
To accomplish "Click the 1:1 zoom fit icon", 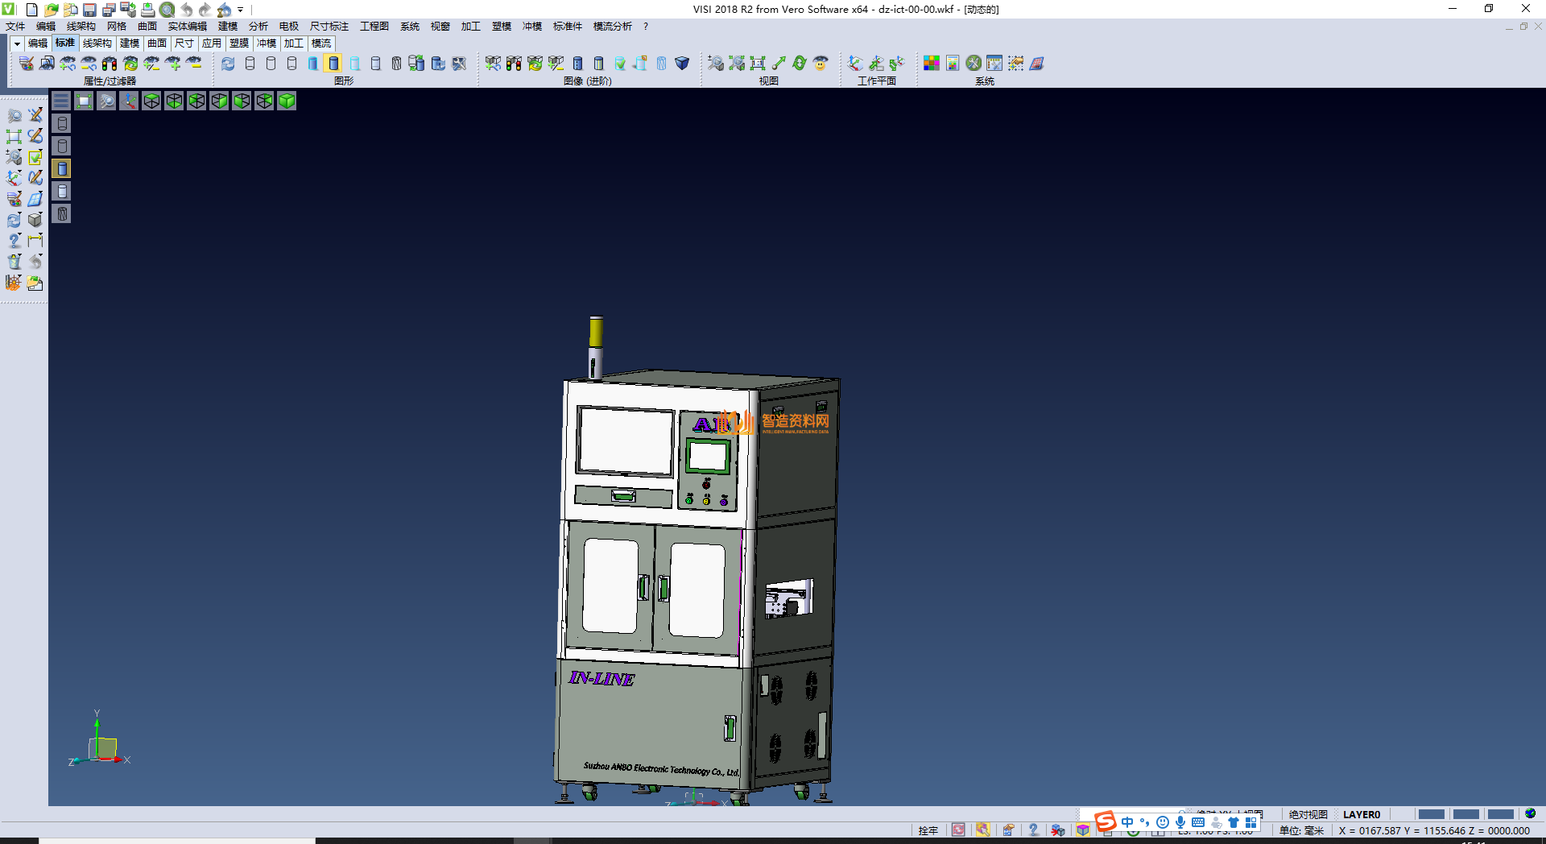I will [x=758, y=63].
